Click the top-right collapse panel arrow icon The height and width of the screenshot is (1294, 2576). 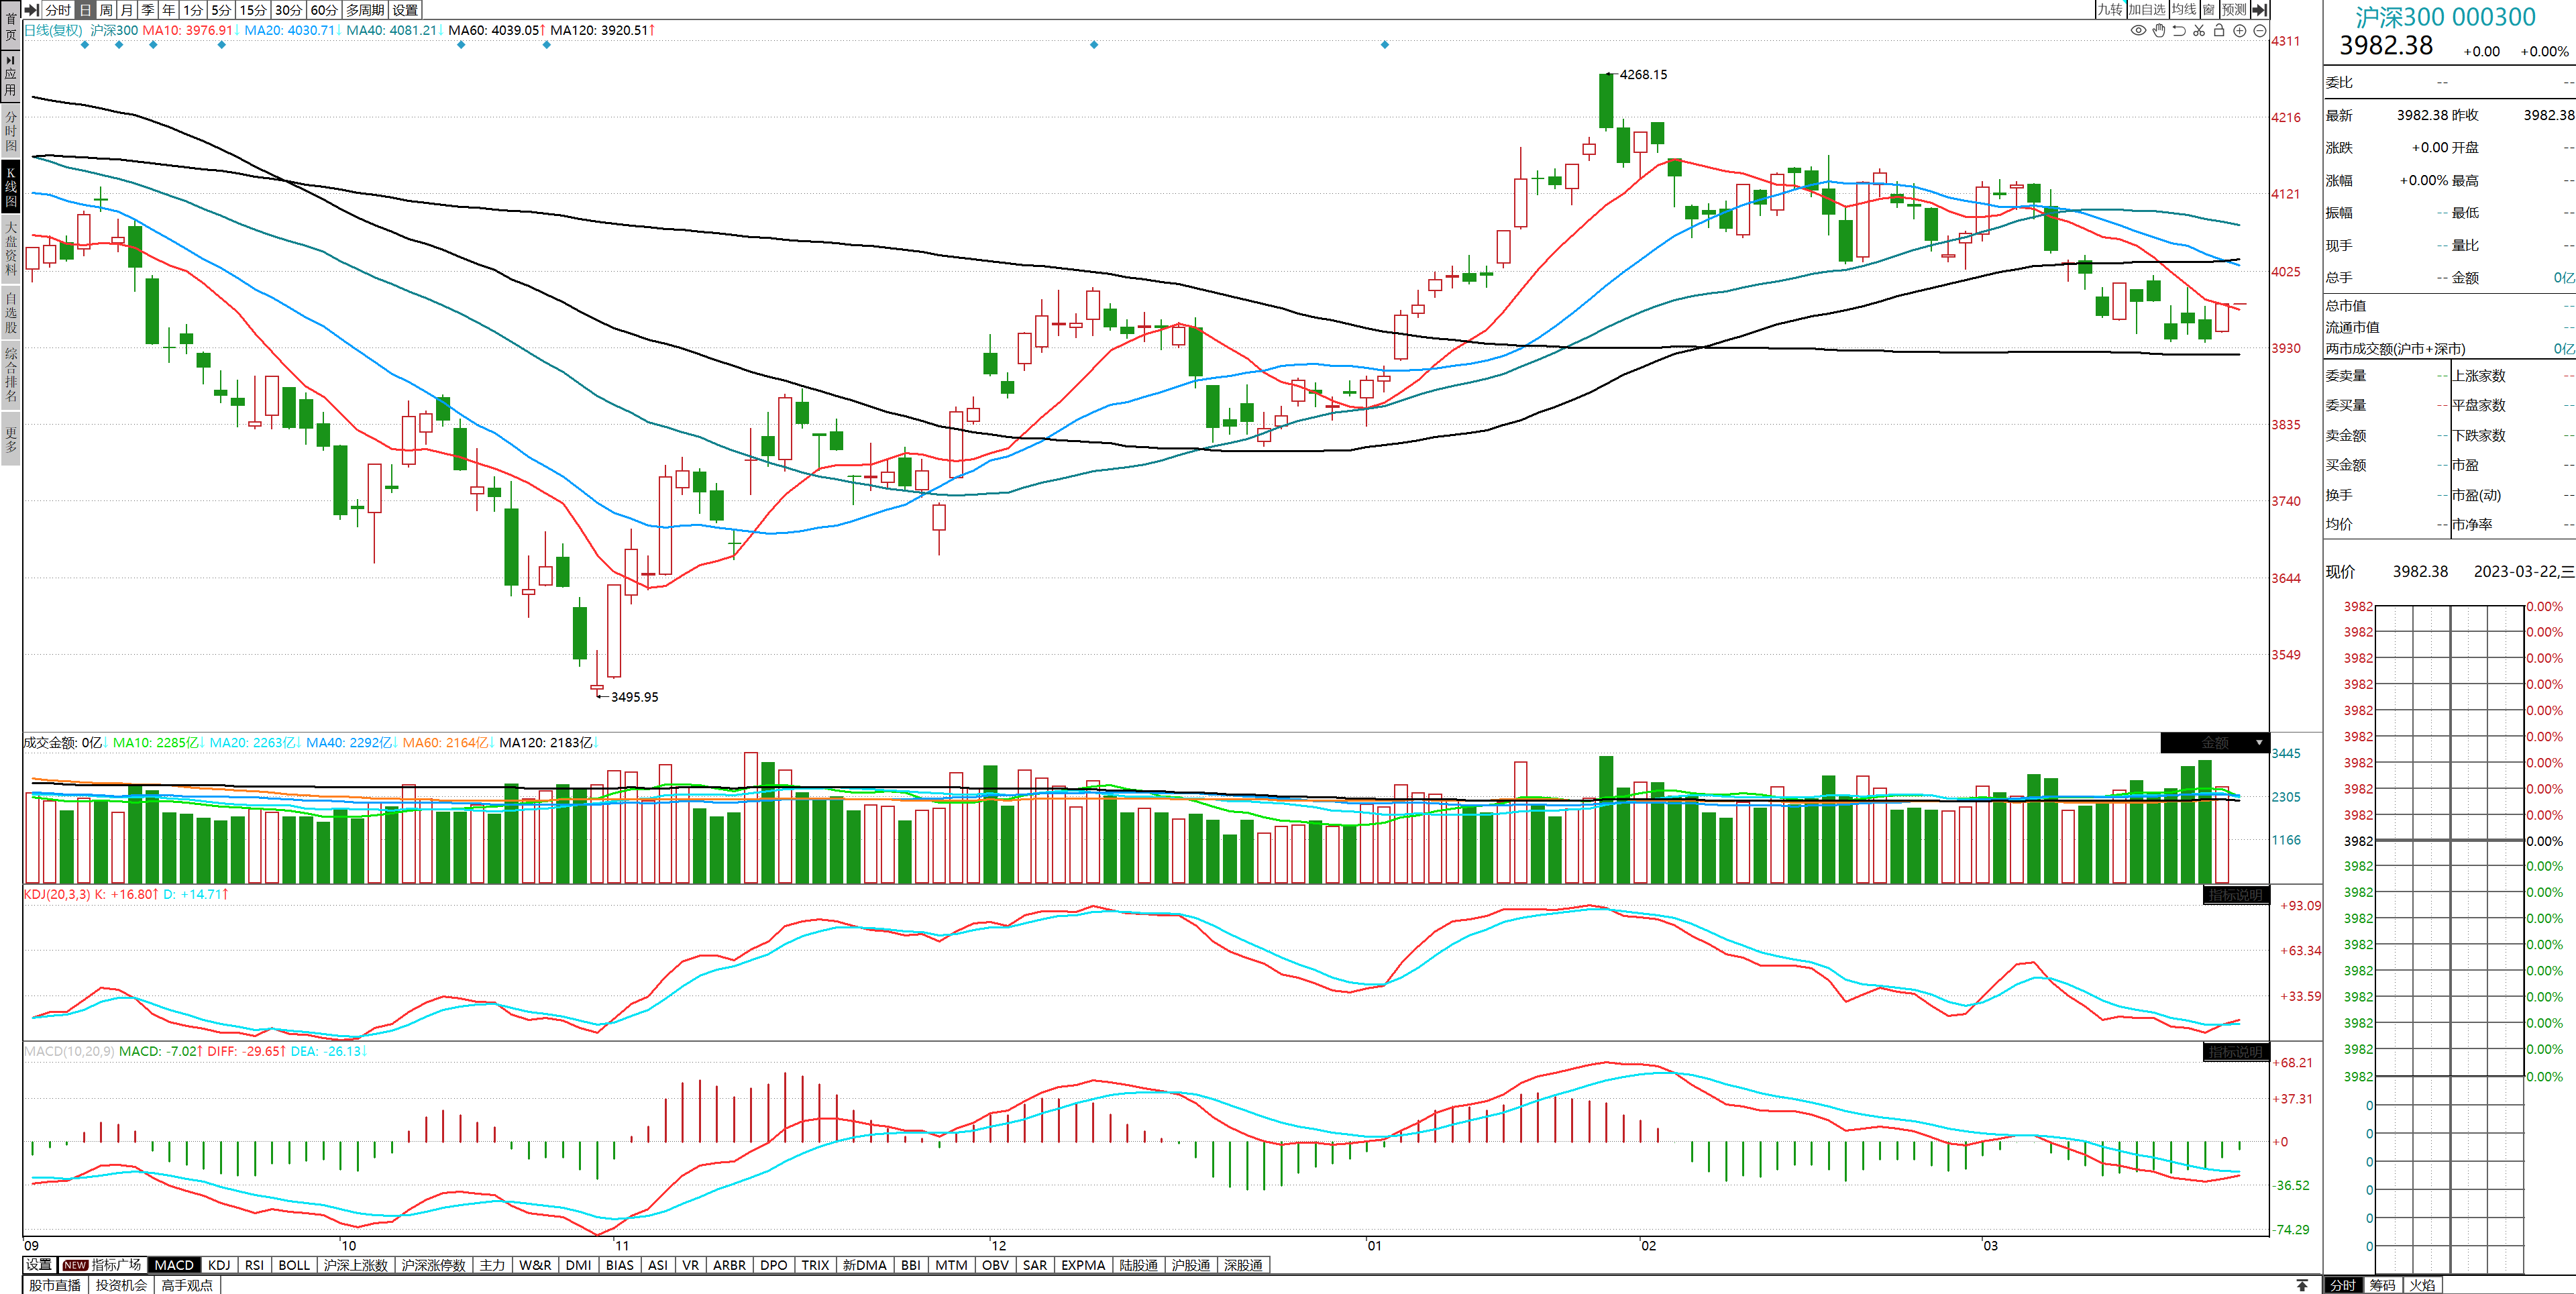pyautogui.click(x=2259, y=9)
